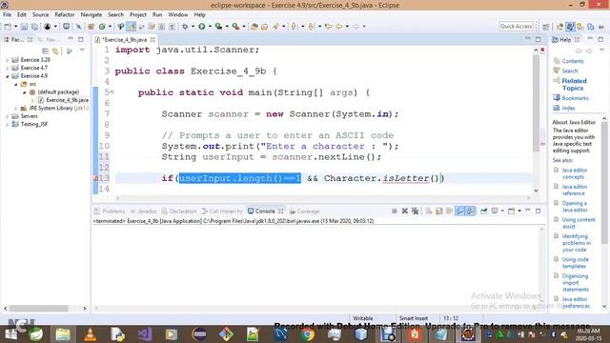The width and height of the screenshot is (610, 343).
Task: Click the Open Perspective icon
Action: tap(546, 27)
